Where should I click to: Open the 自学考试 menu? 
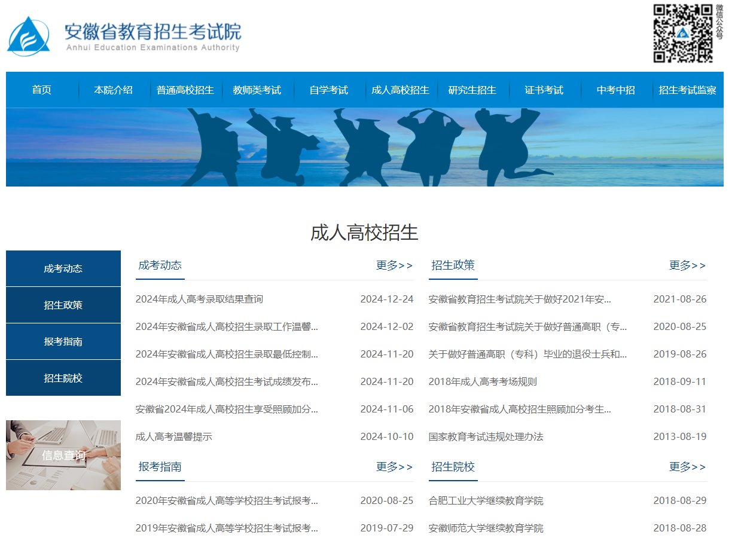tap(328, 90)
